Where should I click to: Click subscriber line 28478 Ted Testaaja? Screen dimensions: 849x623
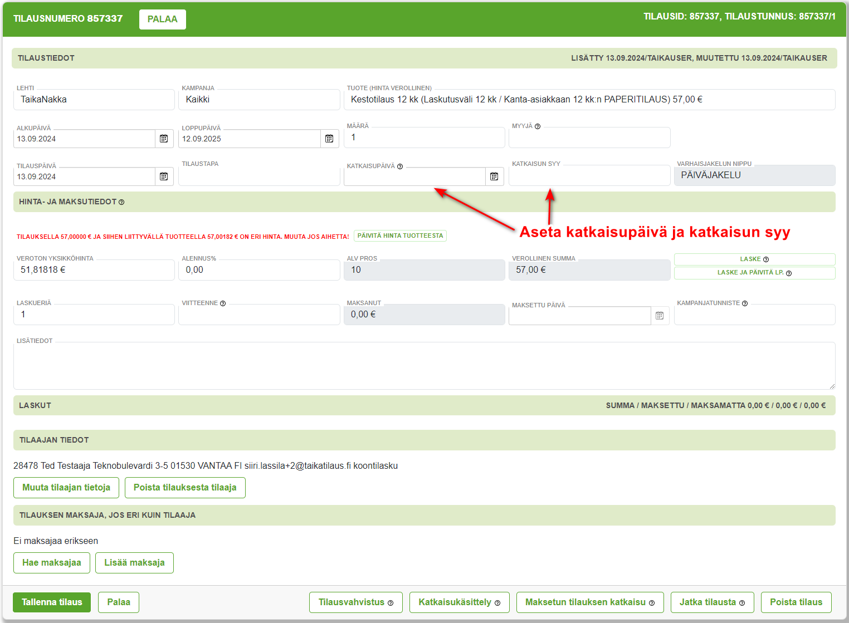[x=206, y=466]
